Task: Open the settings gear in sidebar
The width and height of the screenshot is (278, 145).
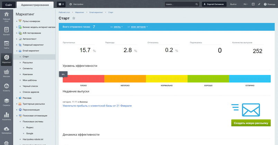Action: 6,143
